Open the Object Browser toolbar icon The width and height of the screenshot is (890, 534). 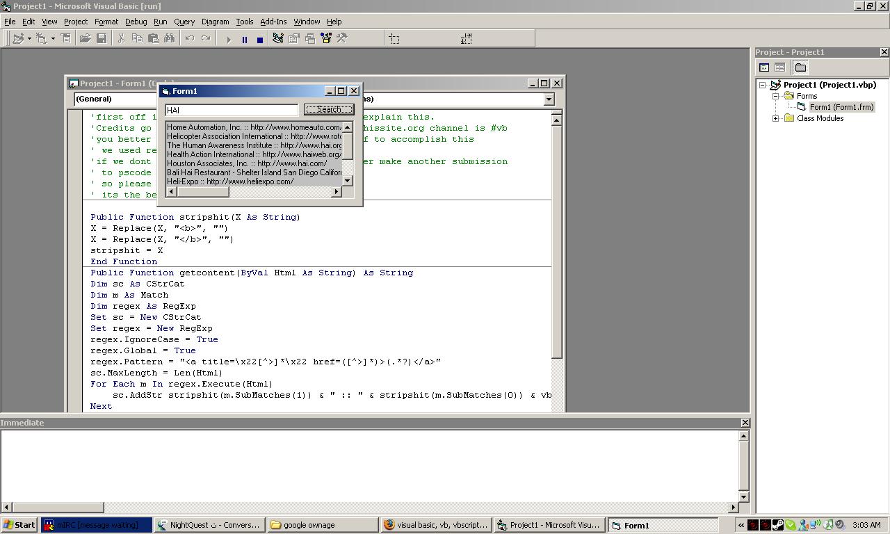(x=325, y=39)
